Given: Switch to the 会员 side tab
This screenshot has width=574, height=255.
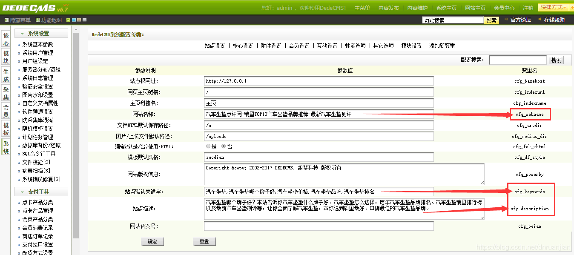Looking at the screenshot, I should pos(6,111).
